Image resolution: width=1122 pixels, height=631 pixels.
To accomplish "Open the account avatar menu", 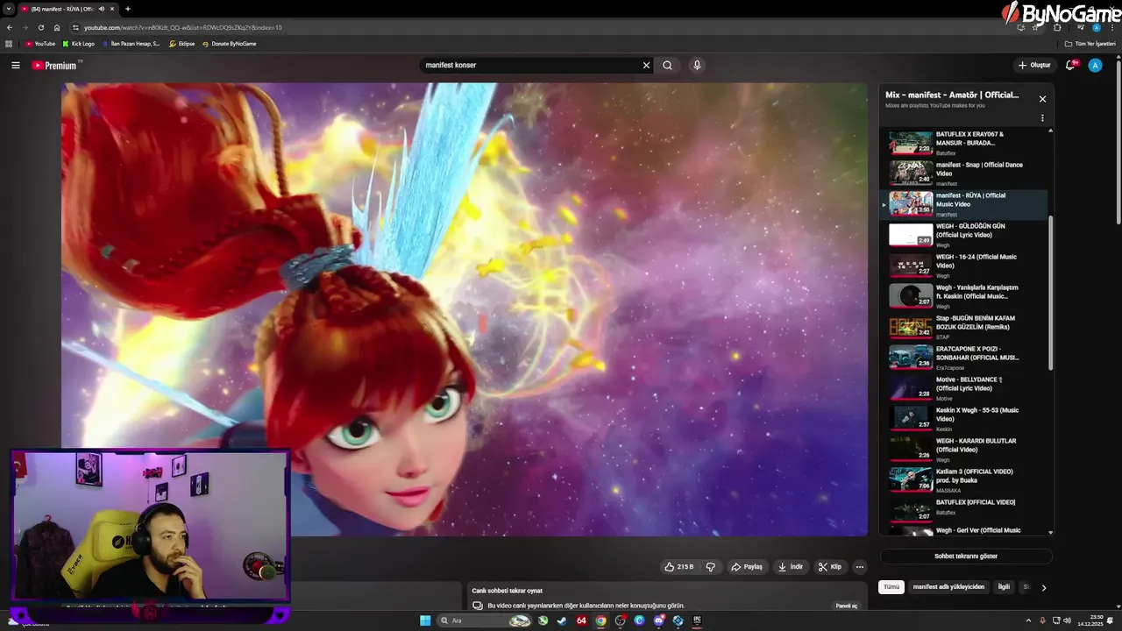I will 1095,65.
